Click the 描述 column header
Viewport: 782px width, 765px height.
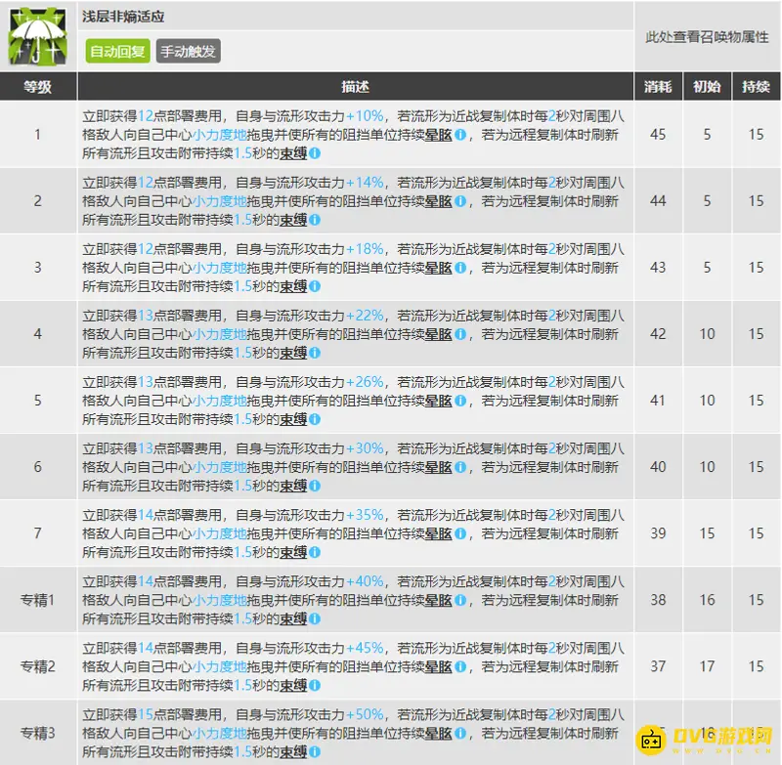click(355, 87)
